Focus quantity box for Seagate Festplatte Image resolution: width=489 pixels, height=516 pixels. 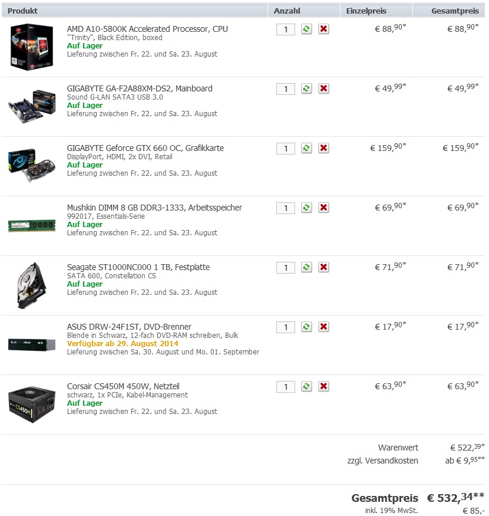point(285,268)
